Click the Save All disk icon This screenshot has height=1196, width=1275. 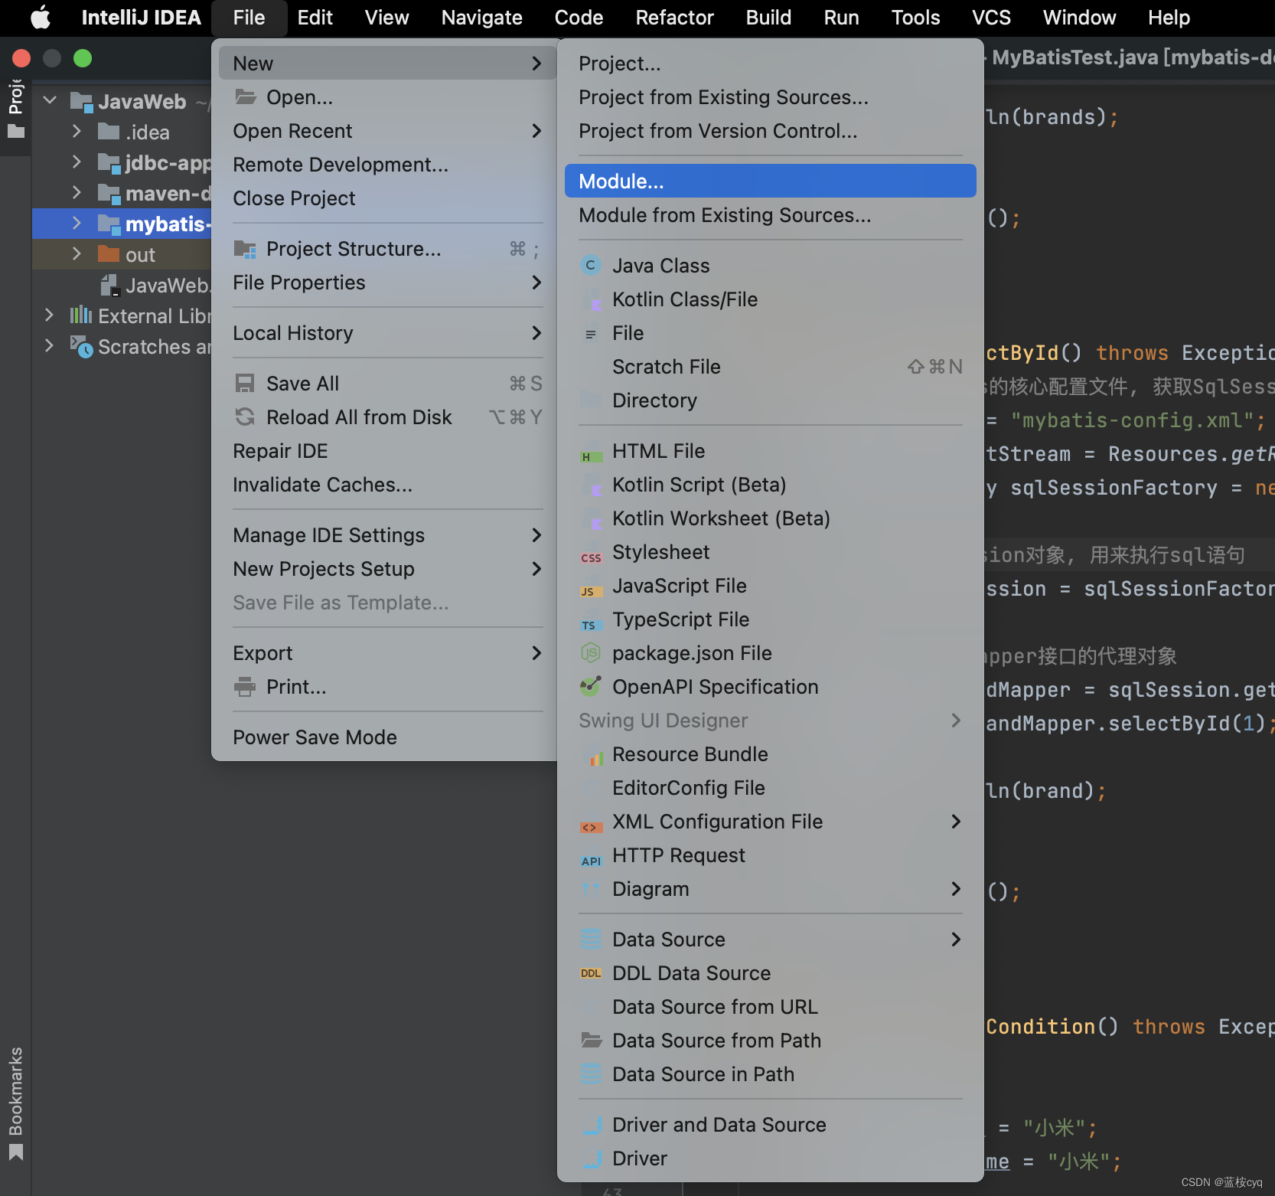[245, 384]
